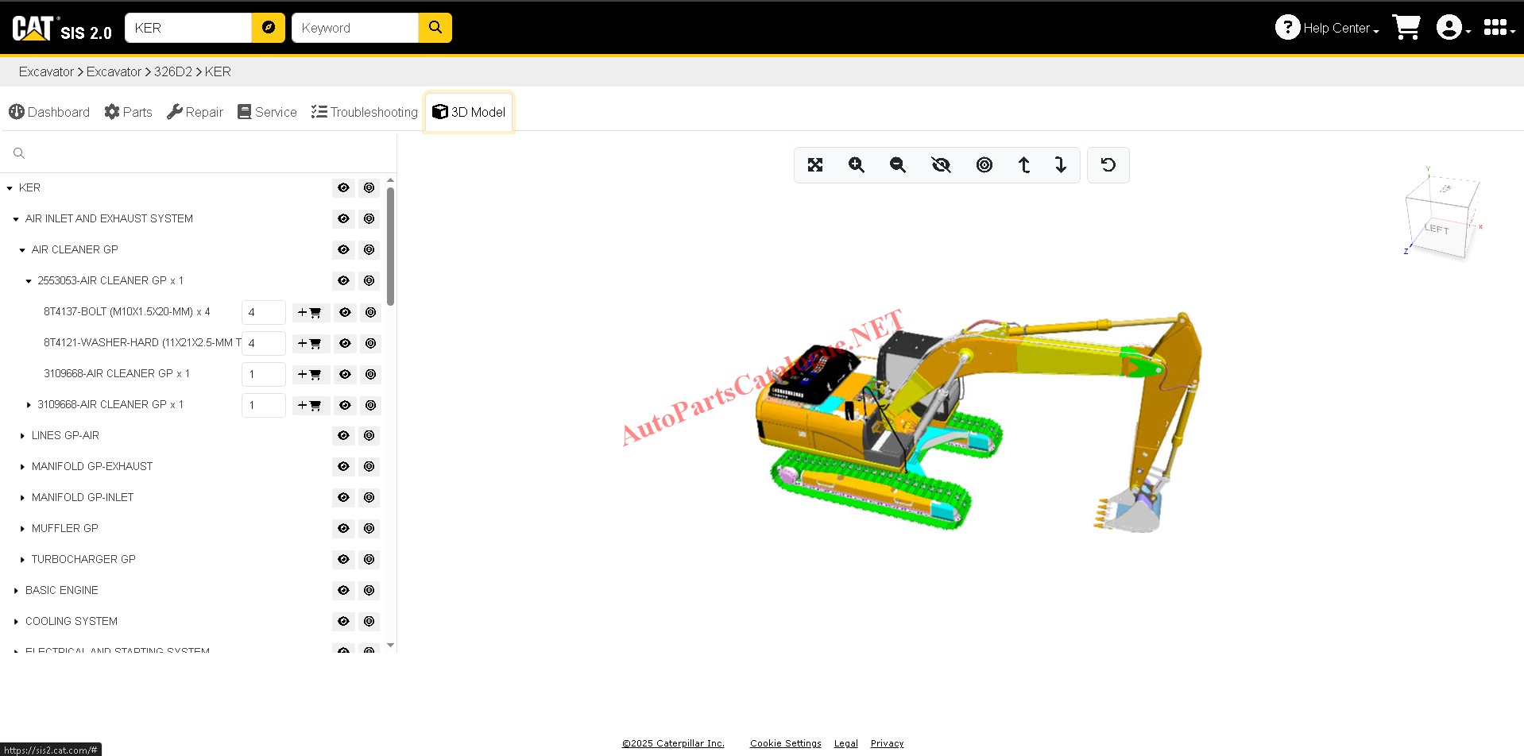Open the shopping cart in header

point(1406,28)
